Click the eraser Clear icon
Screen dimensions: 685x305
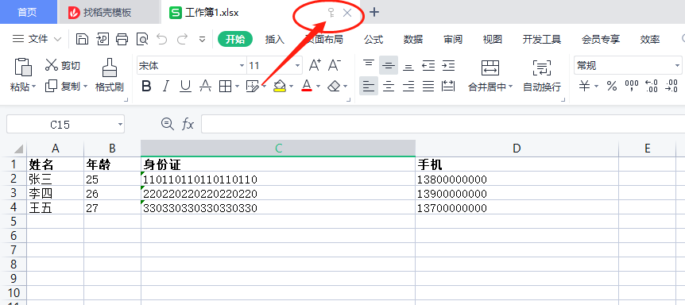pyautogui.click(x=334, y=86)
